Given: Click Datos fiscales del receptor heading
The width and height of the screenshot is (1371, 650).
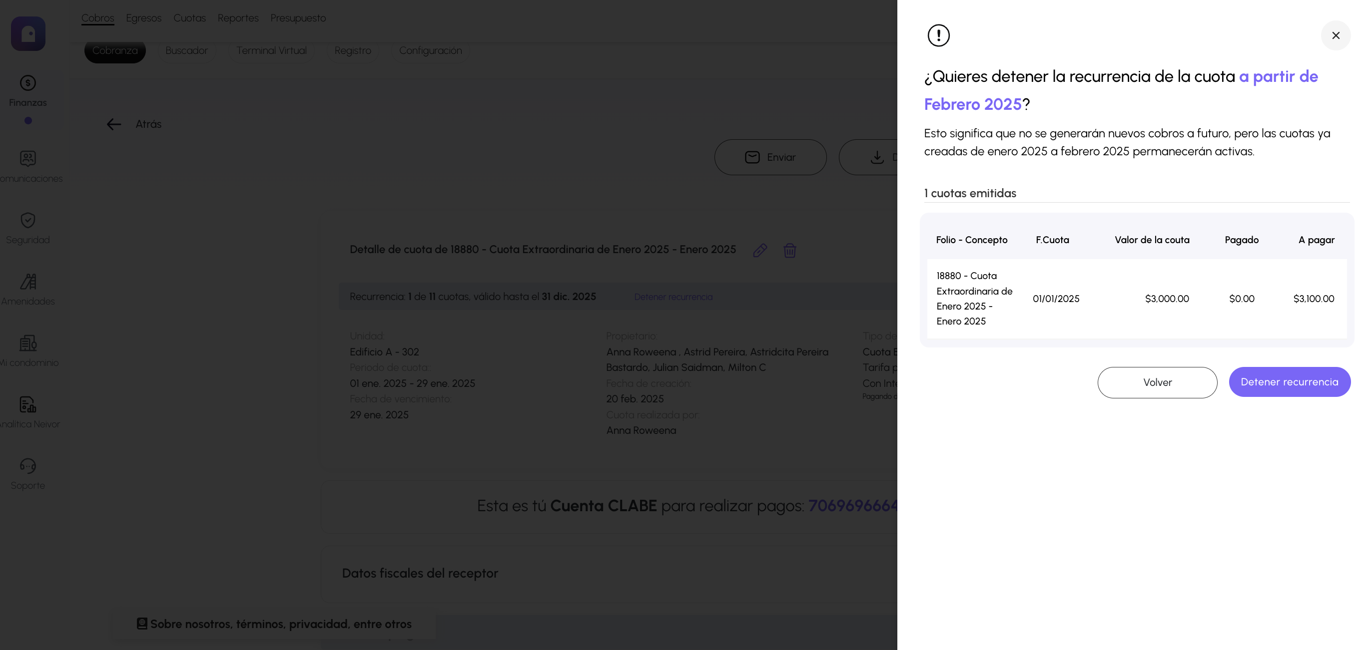Looking at the screenshot, I should 420,574.
